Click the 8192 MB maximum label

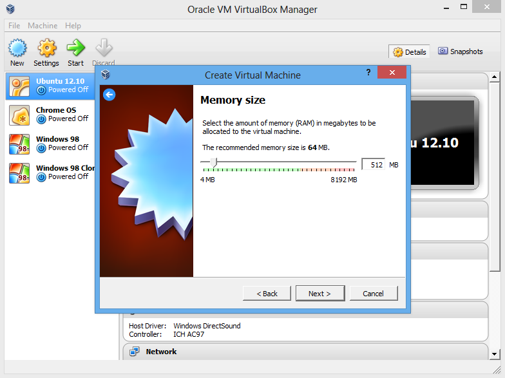(x=344, y=180)
